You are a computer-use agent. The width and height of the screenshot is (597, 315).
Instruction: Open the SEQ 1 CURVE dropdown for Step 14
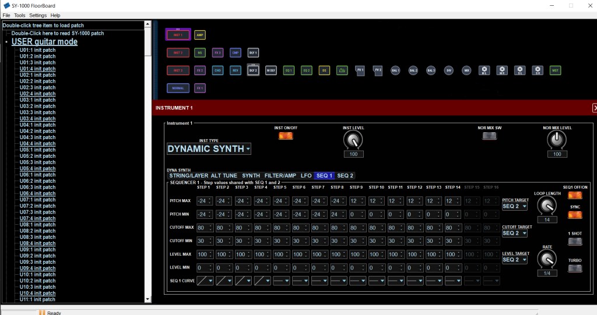453,281
